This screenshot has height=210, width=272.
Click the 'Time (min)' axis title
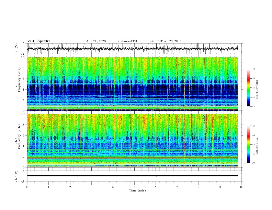click(137, 190)
